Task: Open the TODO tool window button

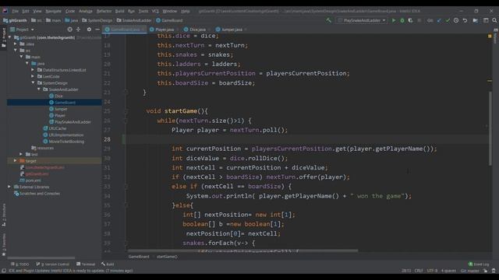Action: click(x=19, y=264)
